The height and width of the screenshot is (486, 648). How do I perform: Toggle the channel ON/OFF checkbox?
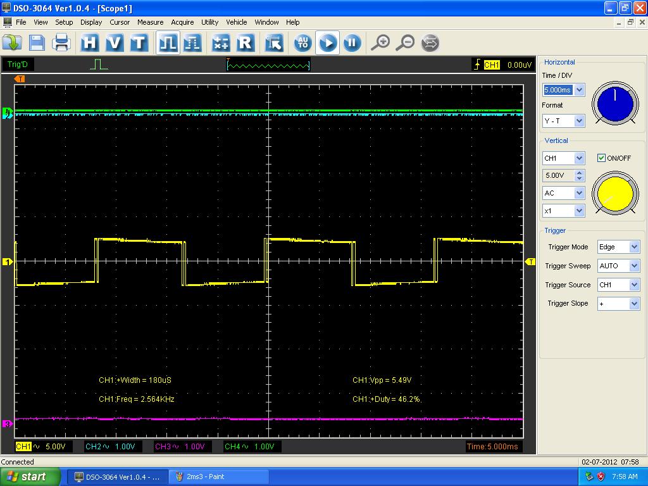click(601, 158)
